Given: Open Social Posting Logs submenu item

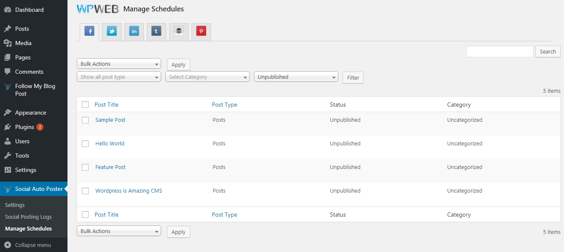Looking at the screenshot, I should [x=28, y=217].
